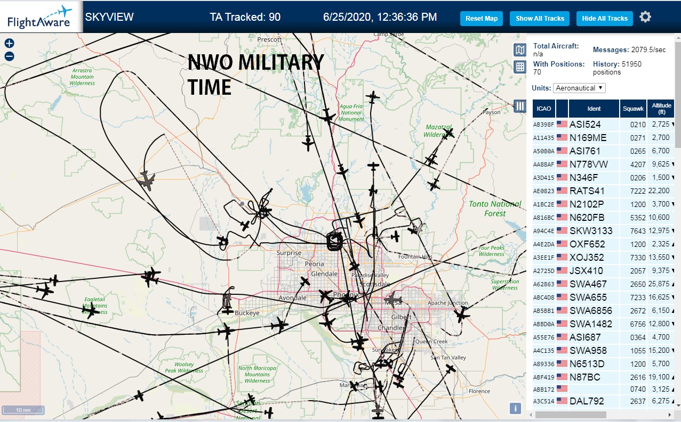Select SWA958 aircraft row
This screenshot has width=681, height=422.
604,350
